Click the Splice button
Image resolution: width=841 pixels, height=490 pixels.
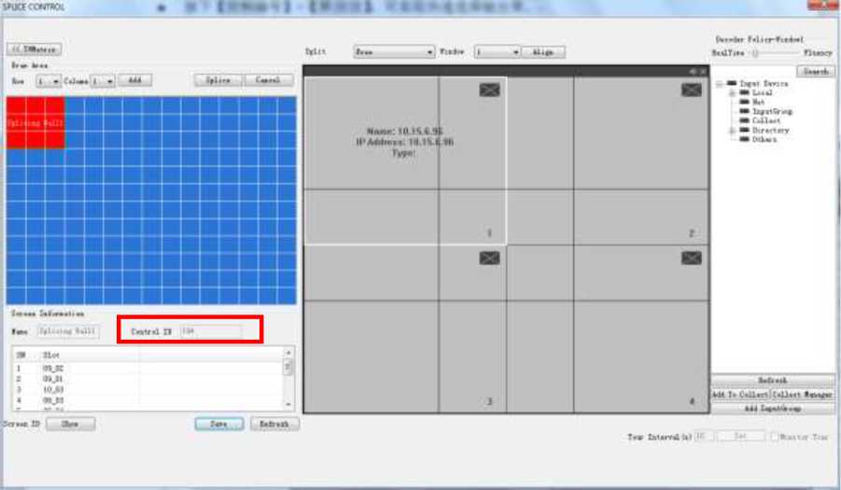click(218, 80)
